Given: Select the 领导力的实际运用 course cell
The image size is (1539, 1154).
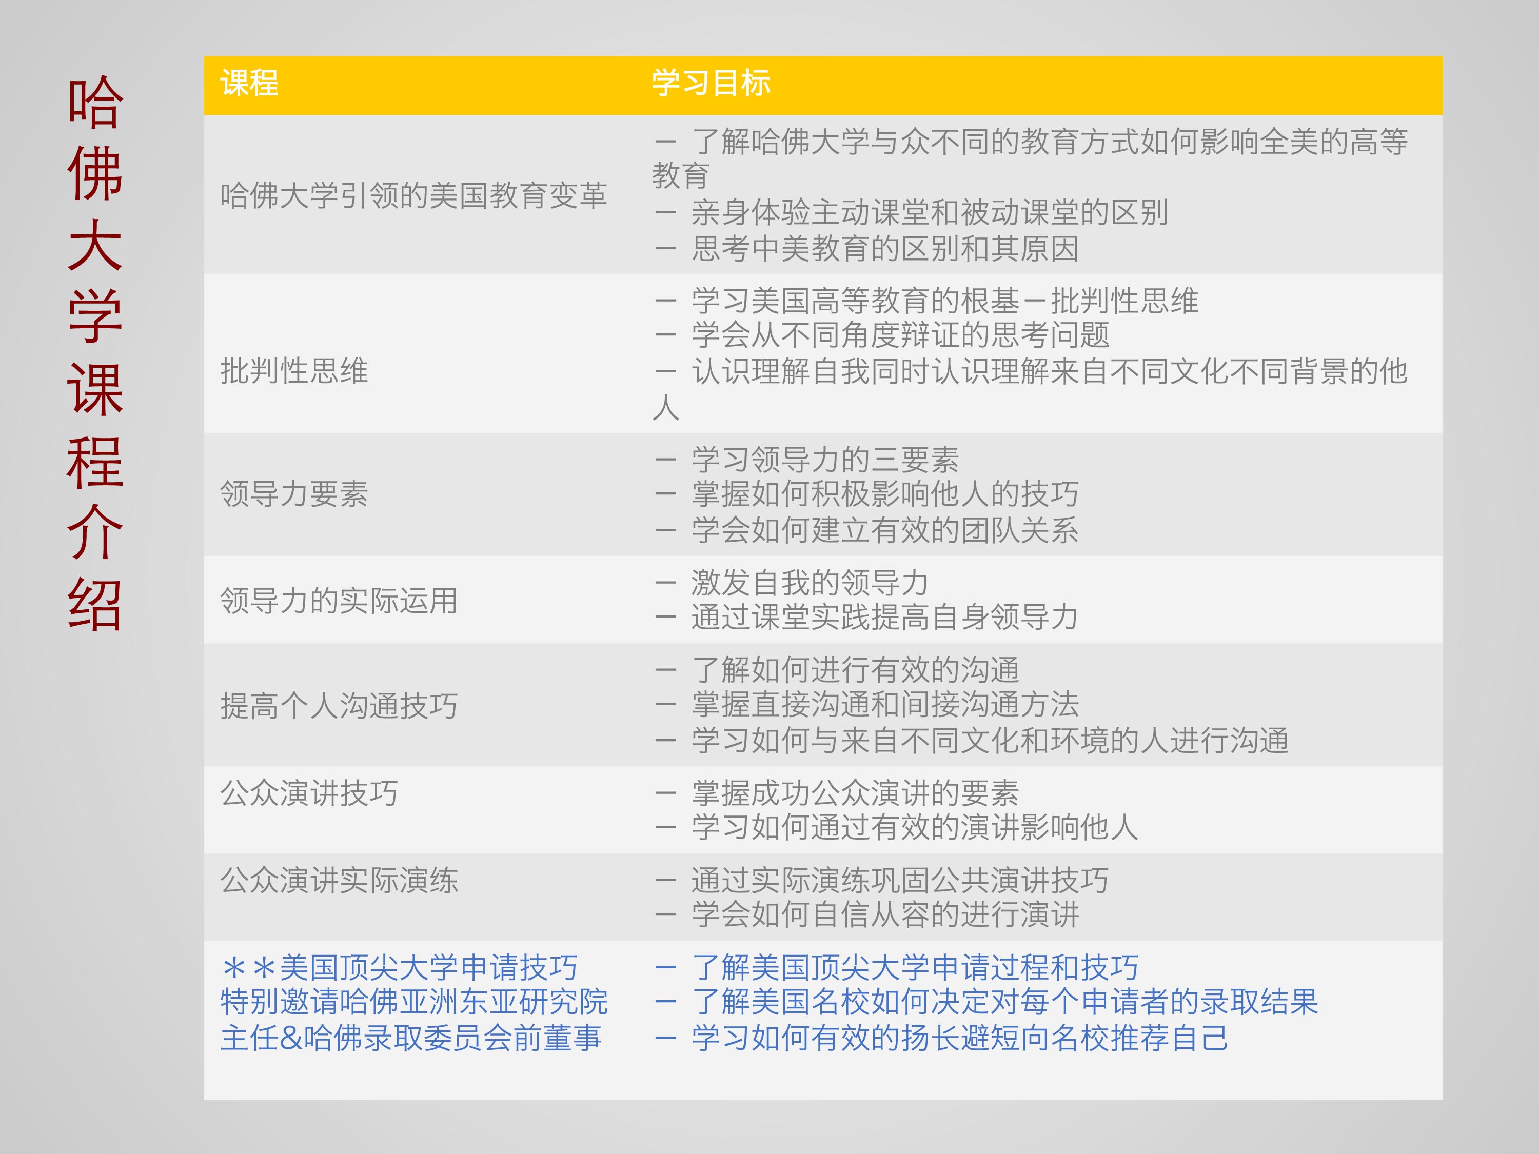Looking at the screenshot, I should click(339, 600).
